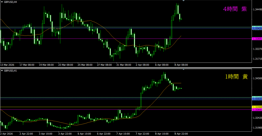Click the 23 Mar 08:00 time axis label
The height and width of the screenshot is (136, 262).
coord(65,65)
